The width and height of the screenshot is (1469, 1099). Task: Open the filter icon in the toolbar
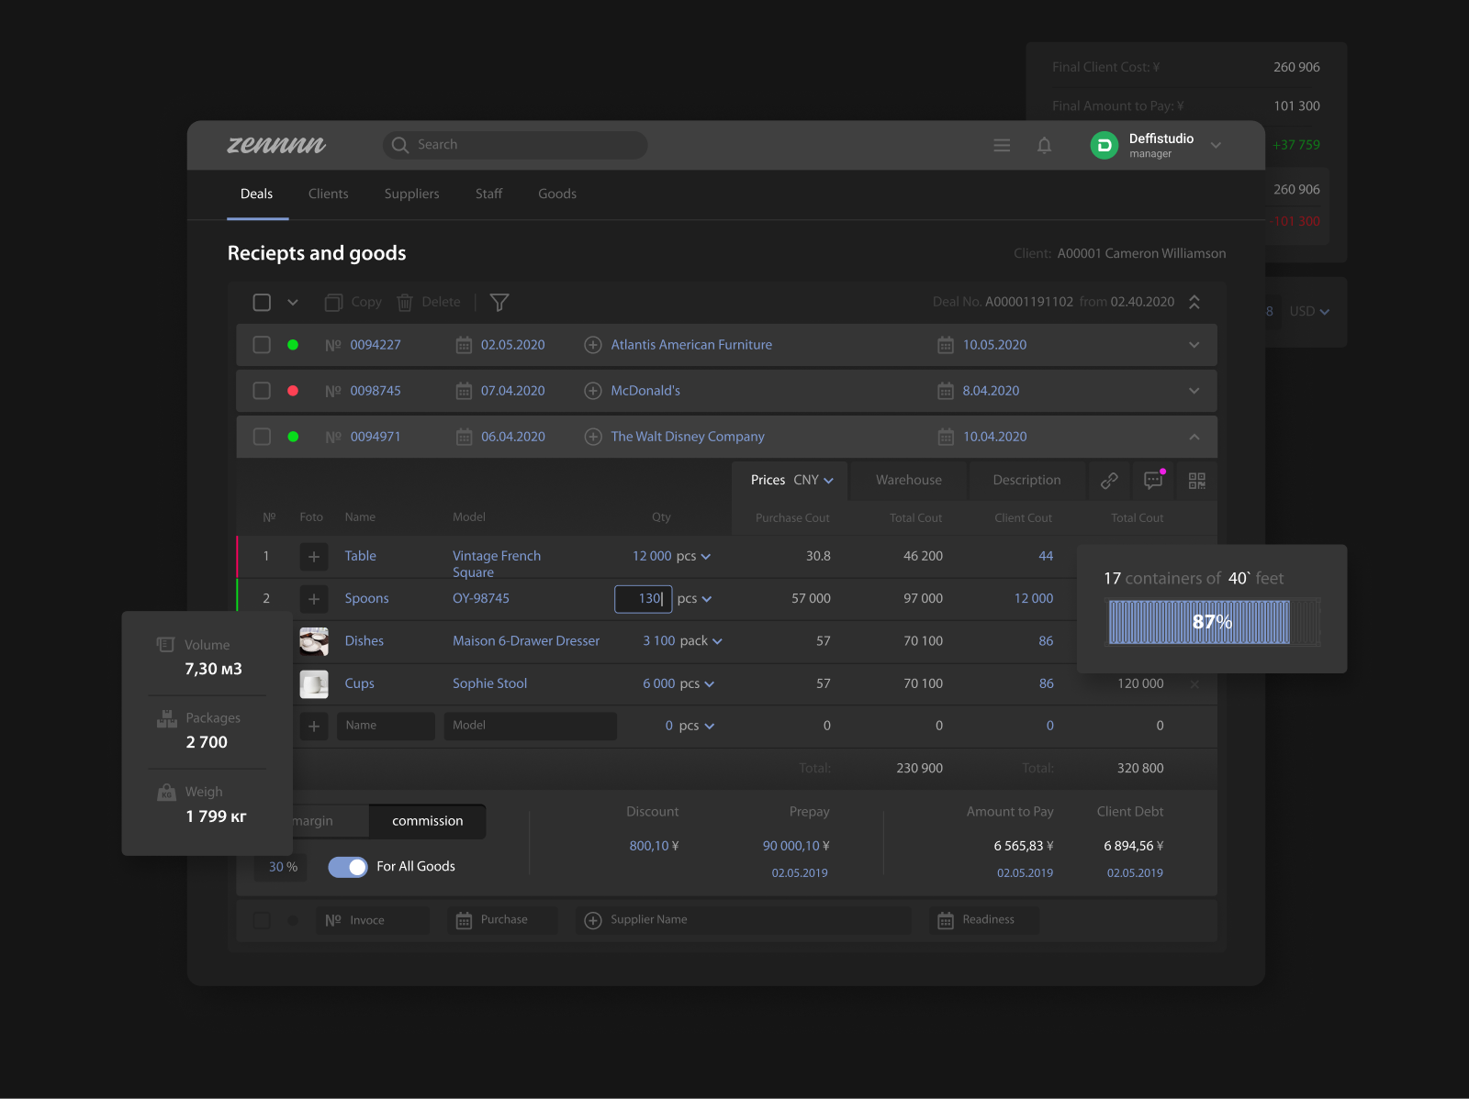pyautogui.click(x=499, y=302)
